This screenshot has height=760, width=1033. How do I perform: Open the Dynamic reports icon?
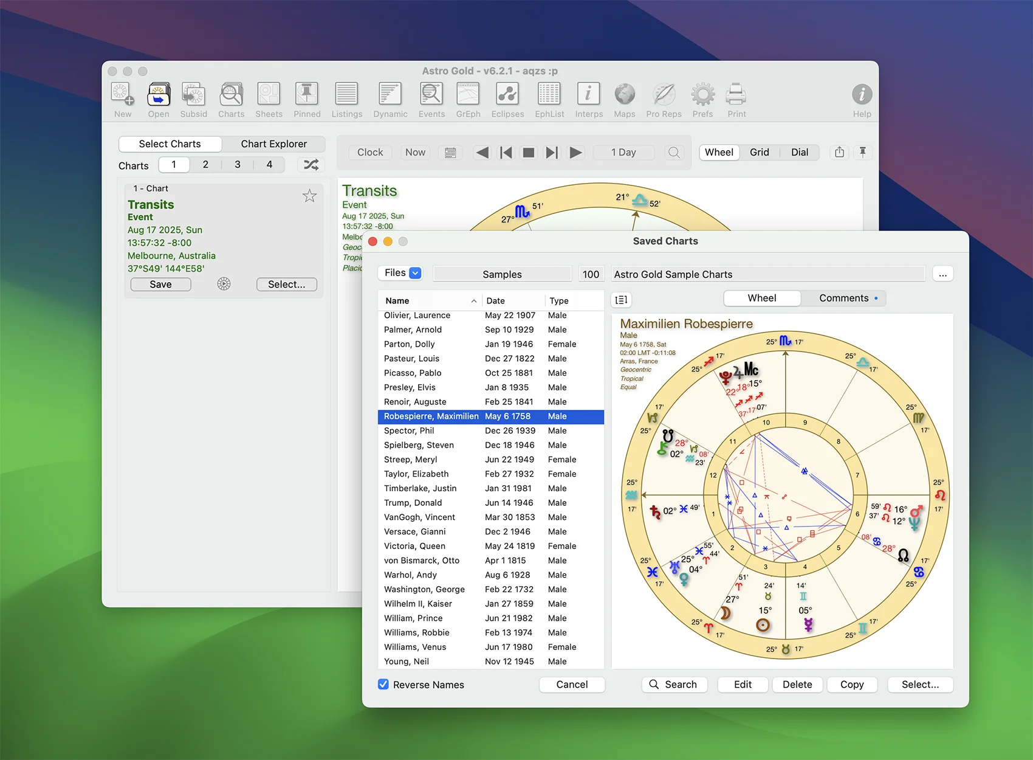point(390,95)
